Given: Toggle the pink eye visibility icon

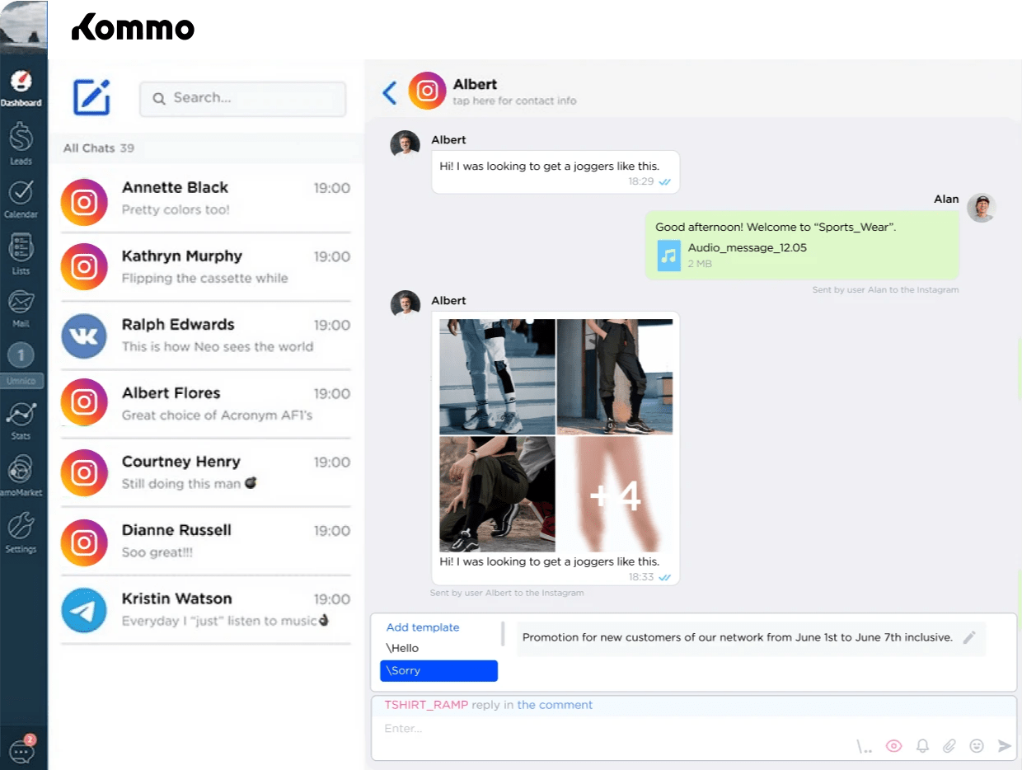Looking at the screenshot, I should pos(893,745).
